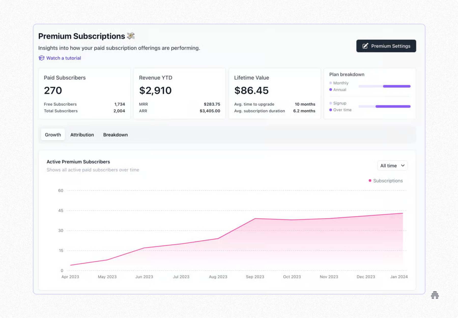The width and height of the screenshot is (458, 318).
Task: Switch to the Attribution tab
Action: 82,135
